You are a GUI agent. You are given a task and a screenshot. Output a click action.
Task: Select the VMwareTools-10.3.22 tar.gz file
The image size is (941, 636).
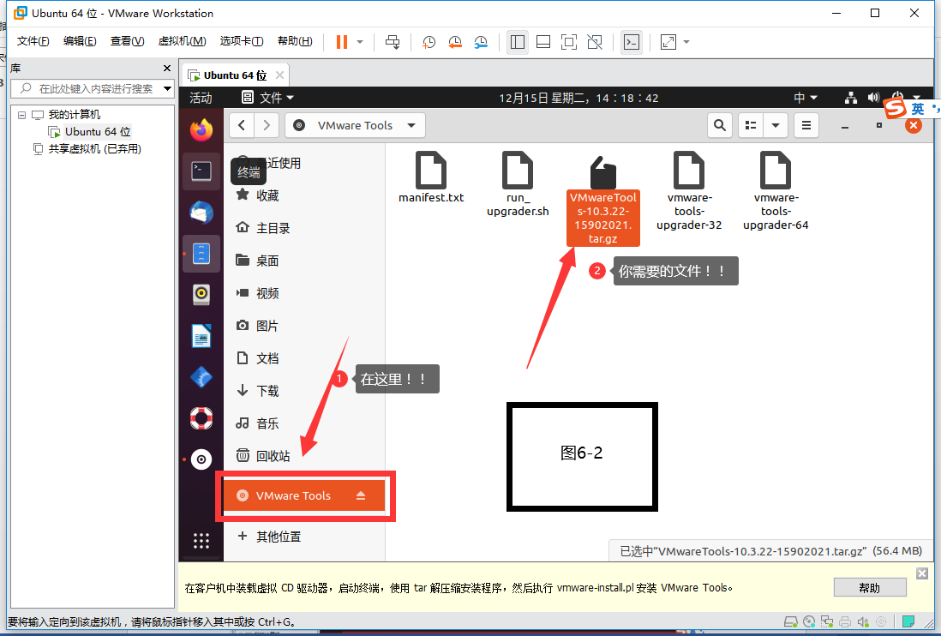(x=603, y=199)
